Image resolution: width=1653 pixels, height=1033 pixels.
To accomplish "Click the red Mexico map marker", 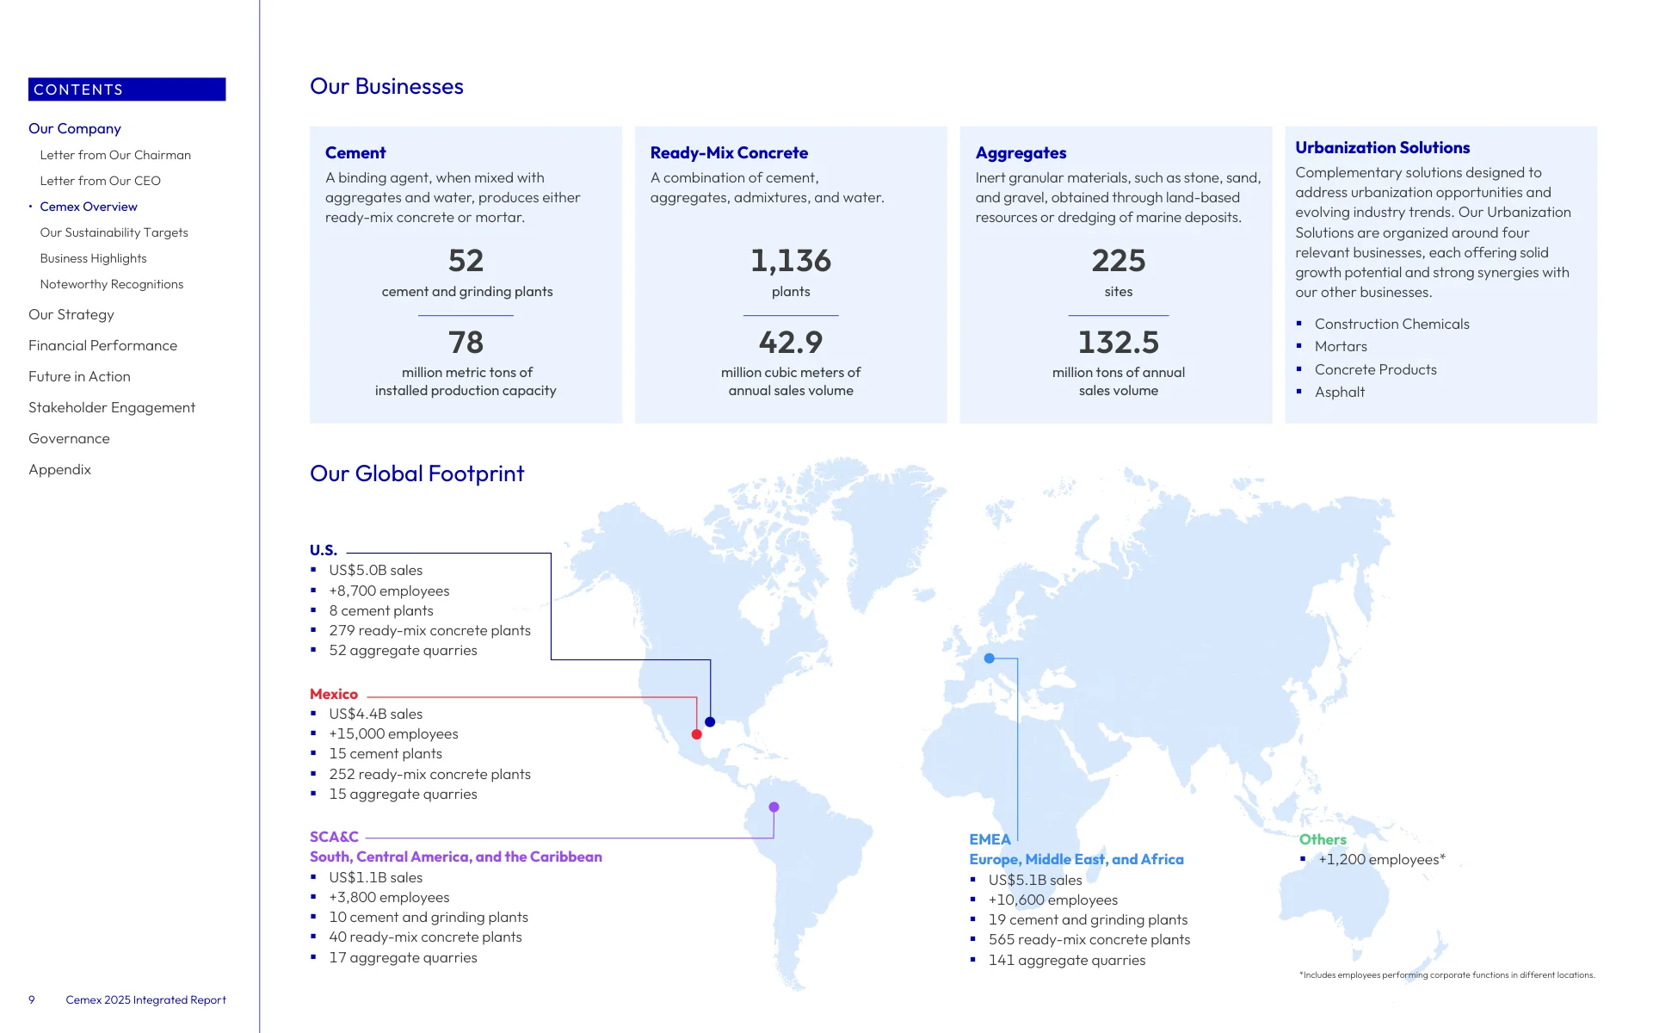I will 697,734.
